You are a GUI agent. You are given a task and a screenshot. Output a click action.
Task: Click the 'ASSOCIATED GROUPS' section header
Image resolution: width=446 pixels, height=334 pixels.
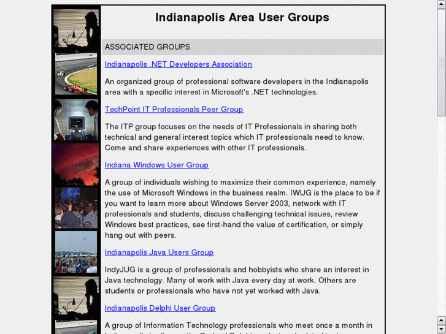click(x=242, y=47)
